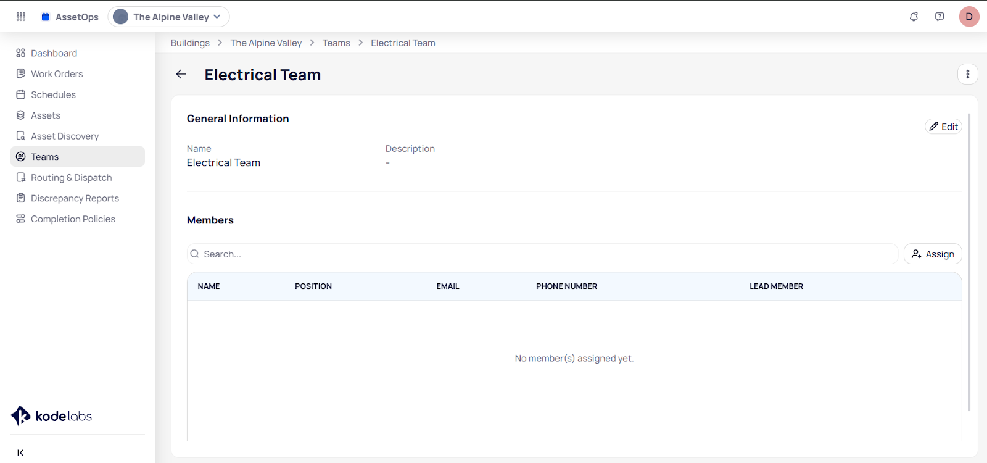987x463 pixels.
Task: Open the help chat icon
Action: pyautogui.click(x=940, y=17)
